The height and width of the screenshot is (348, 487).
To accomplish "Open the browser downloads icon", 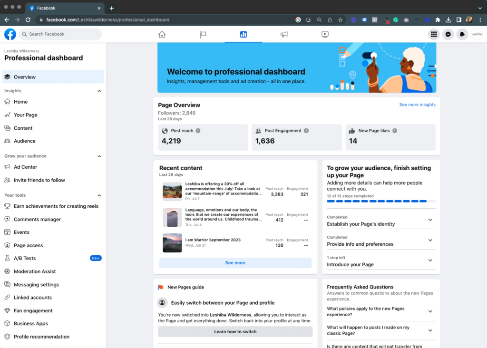I will [448, 20].
